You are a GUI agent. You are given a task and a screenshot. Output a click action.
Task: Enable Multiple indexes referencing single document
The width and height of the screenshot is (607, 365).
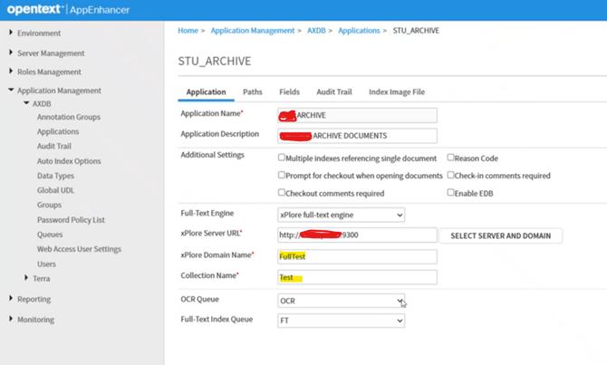pos(282,158)
